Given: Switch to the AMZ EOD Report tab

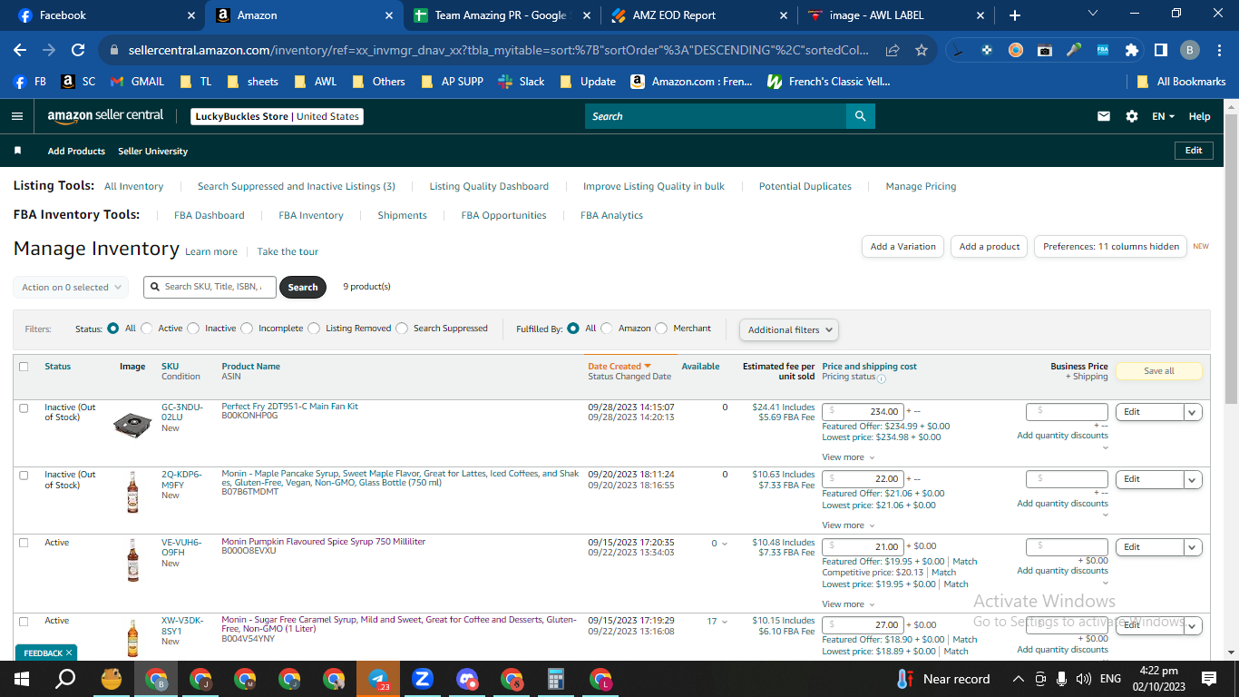Looking at the screenshot, I should 698,15.
